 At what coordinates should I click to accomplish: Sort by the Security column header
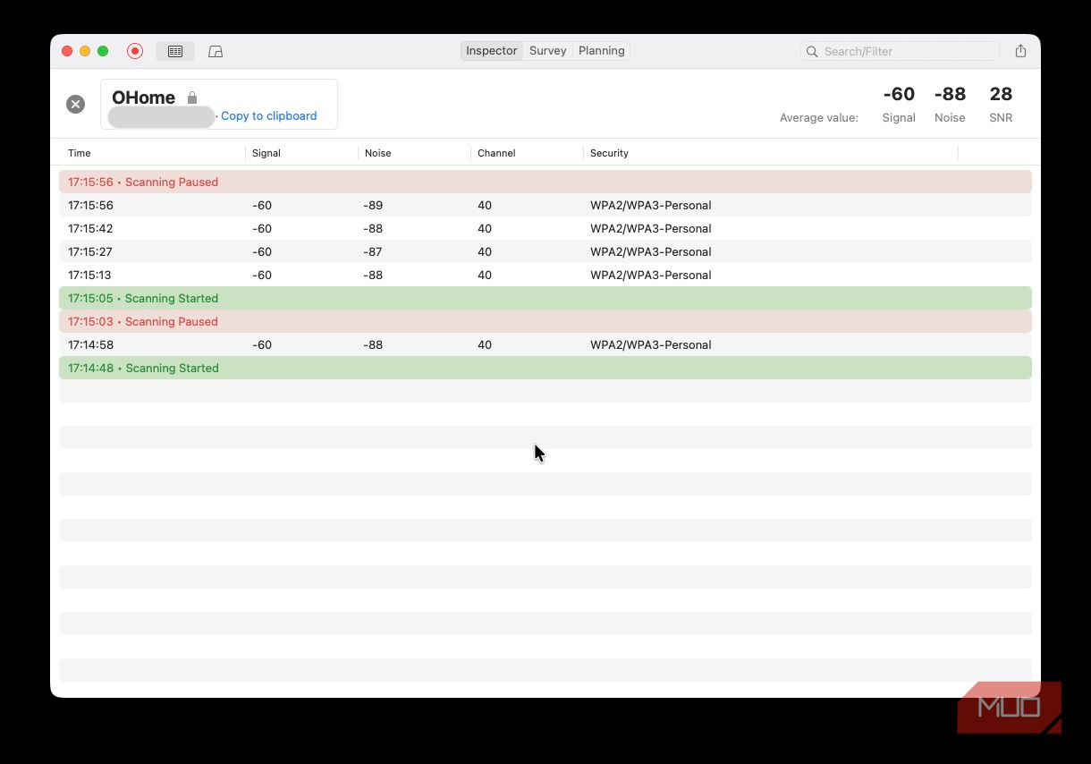(x=771, y=153)
